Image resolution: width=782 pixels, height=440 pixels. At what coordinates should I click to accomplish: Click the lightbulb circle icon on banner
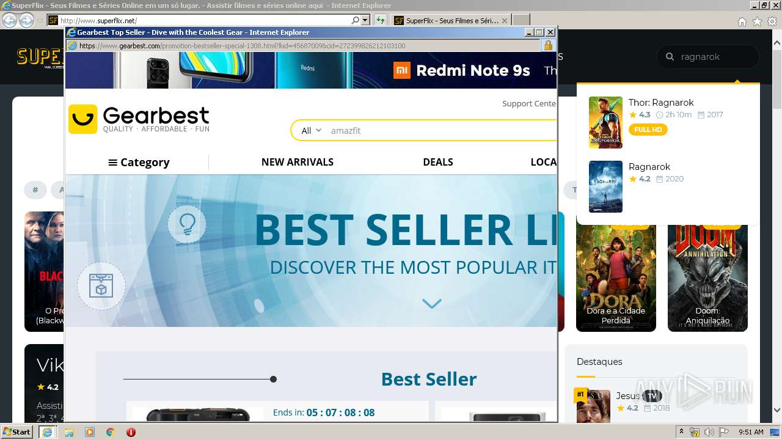point(187,225)
